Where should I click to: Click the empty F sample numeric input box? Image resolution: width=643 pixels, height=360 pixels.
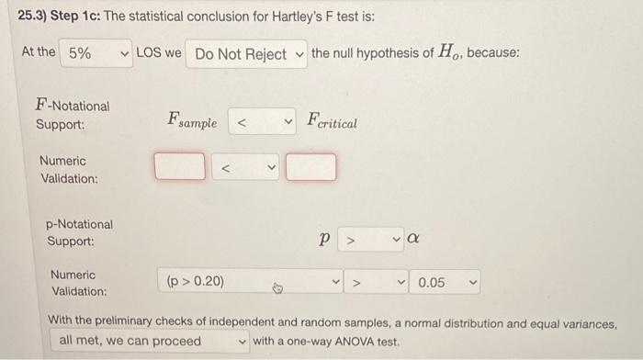pos(180,166)
